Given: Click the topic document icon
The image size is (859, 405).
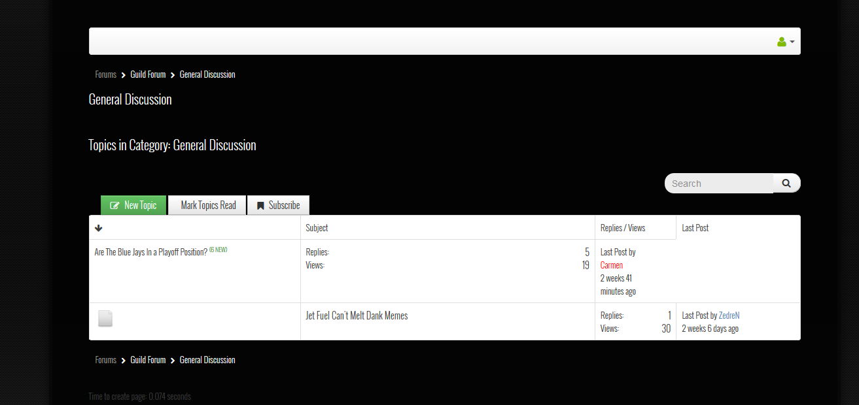Looking at the screenshot, I should click(x=105, y=318).
